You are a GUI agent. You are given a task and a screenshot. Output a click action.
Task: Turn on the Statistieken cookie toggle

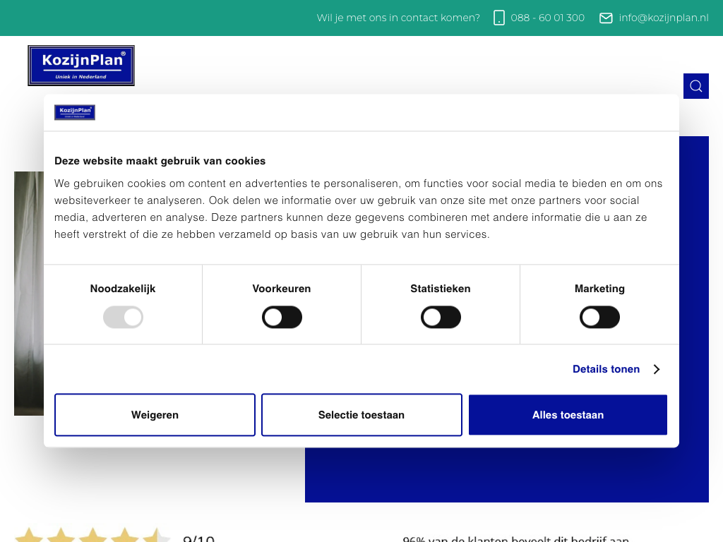441,317
